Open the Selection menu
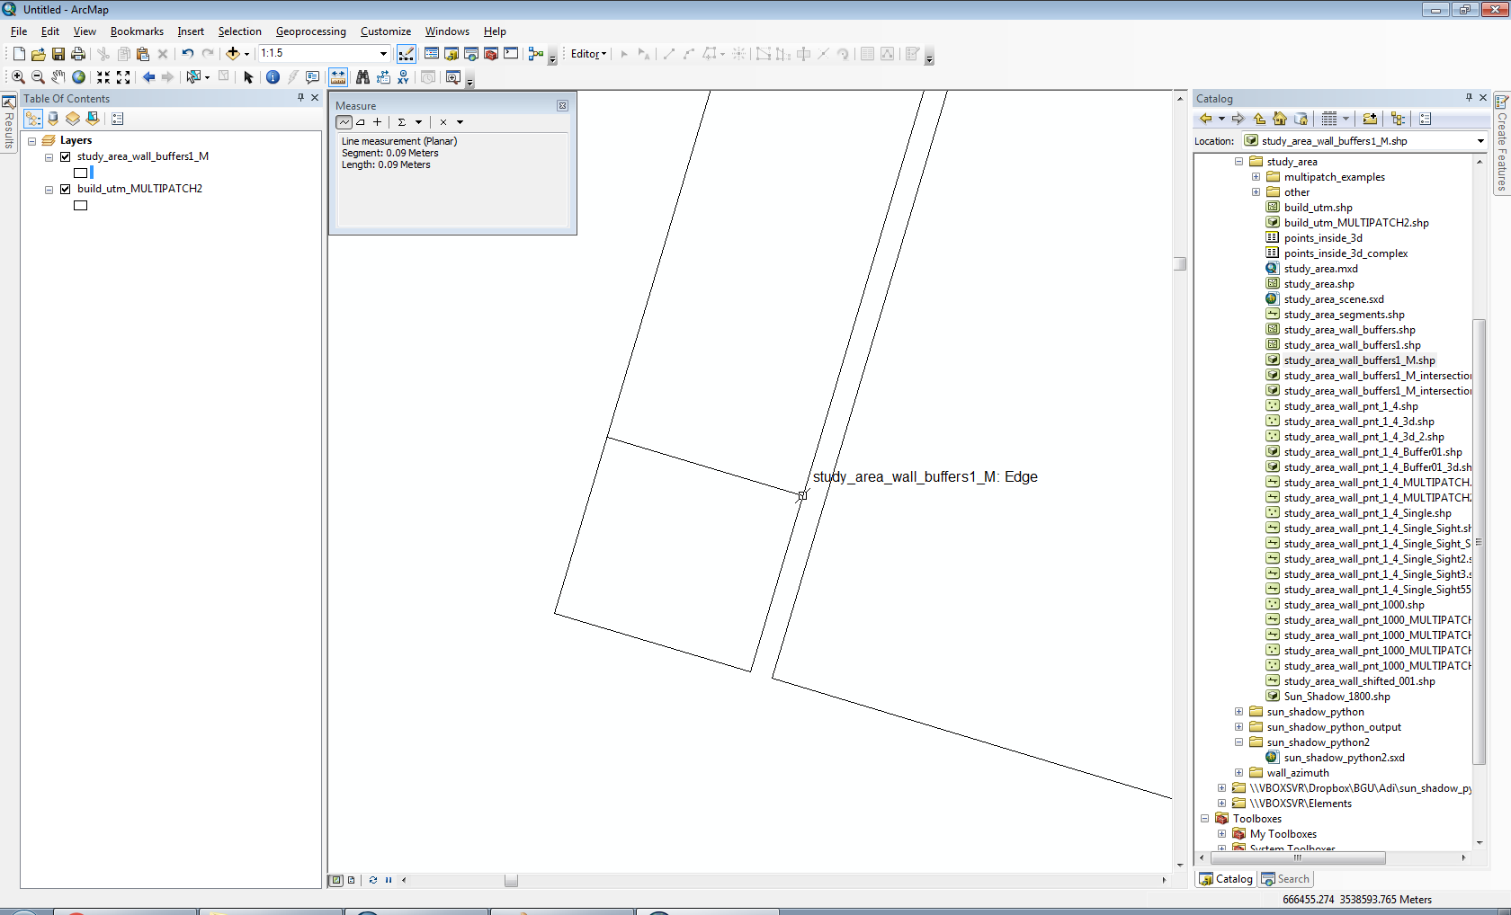 (239, 31)
